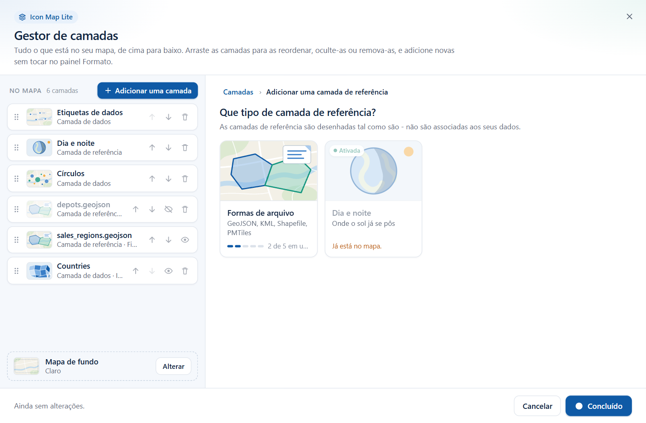Screen dimensions: 646x423
Task: Click the 'sales_regions.geojson' layer name
Action: pos(94,236)
